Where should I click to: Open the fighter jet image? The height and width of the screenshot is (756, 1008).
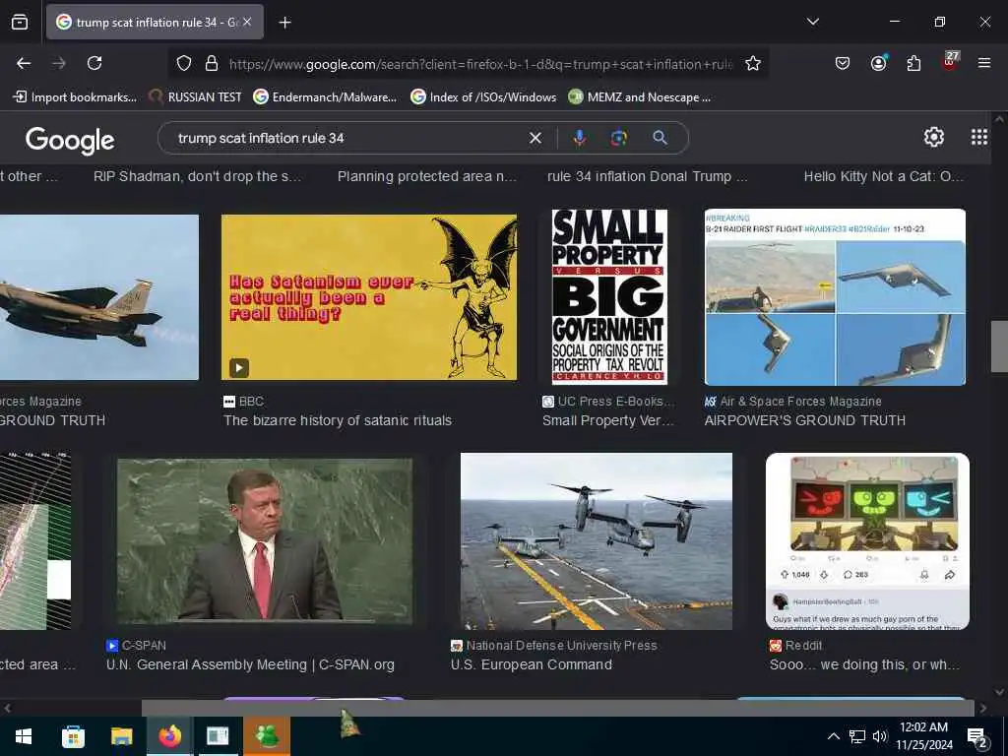99,297
